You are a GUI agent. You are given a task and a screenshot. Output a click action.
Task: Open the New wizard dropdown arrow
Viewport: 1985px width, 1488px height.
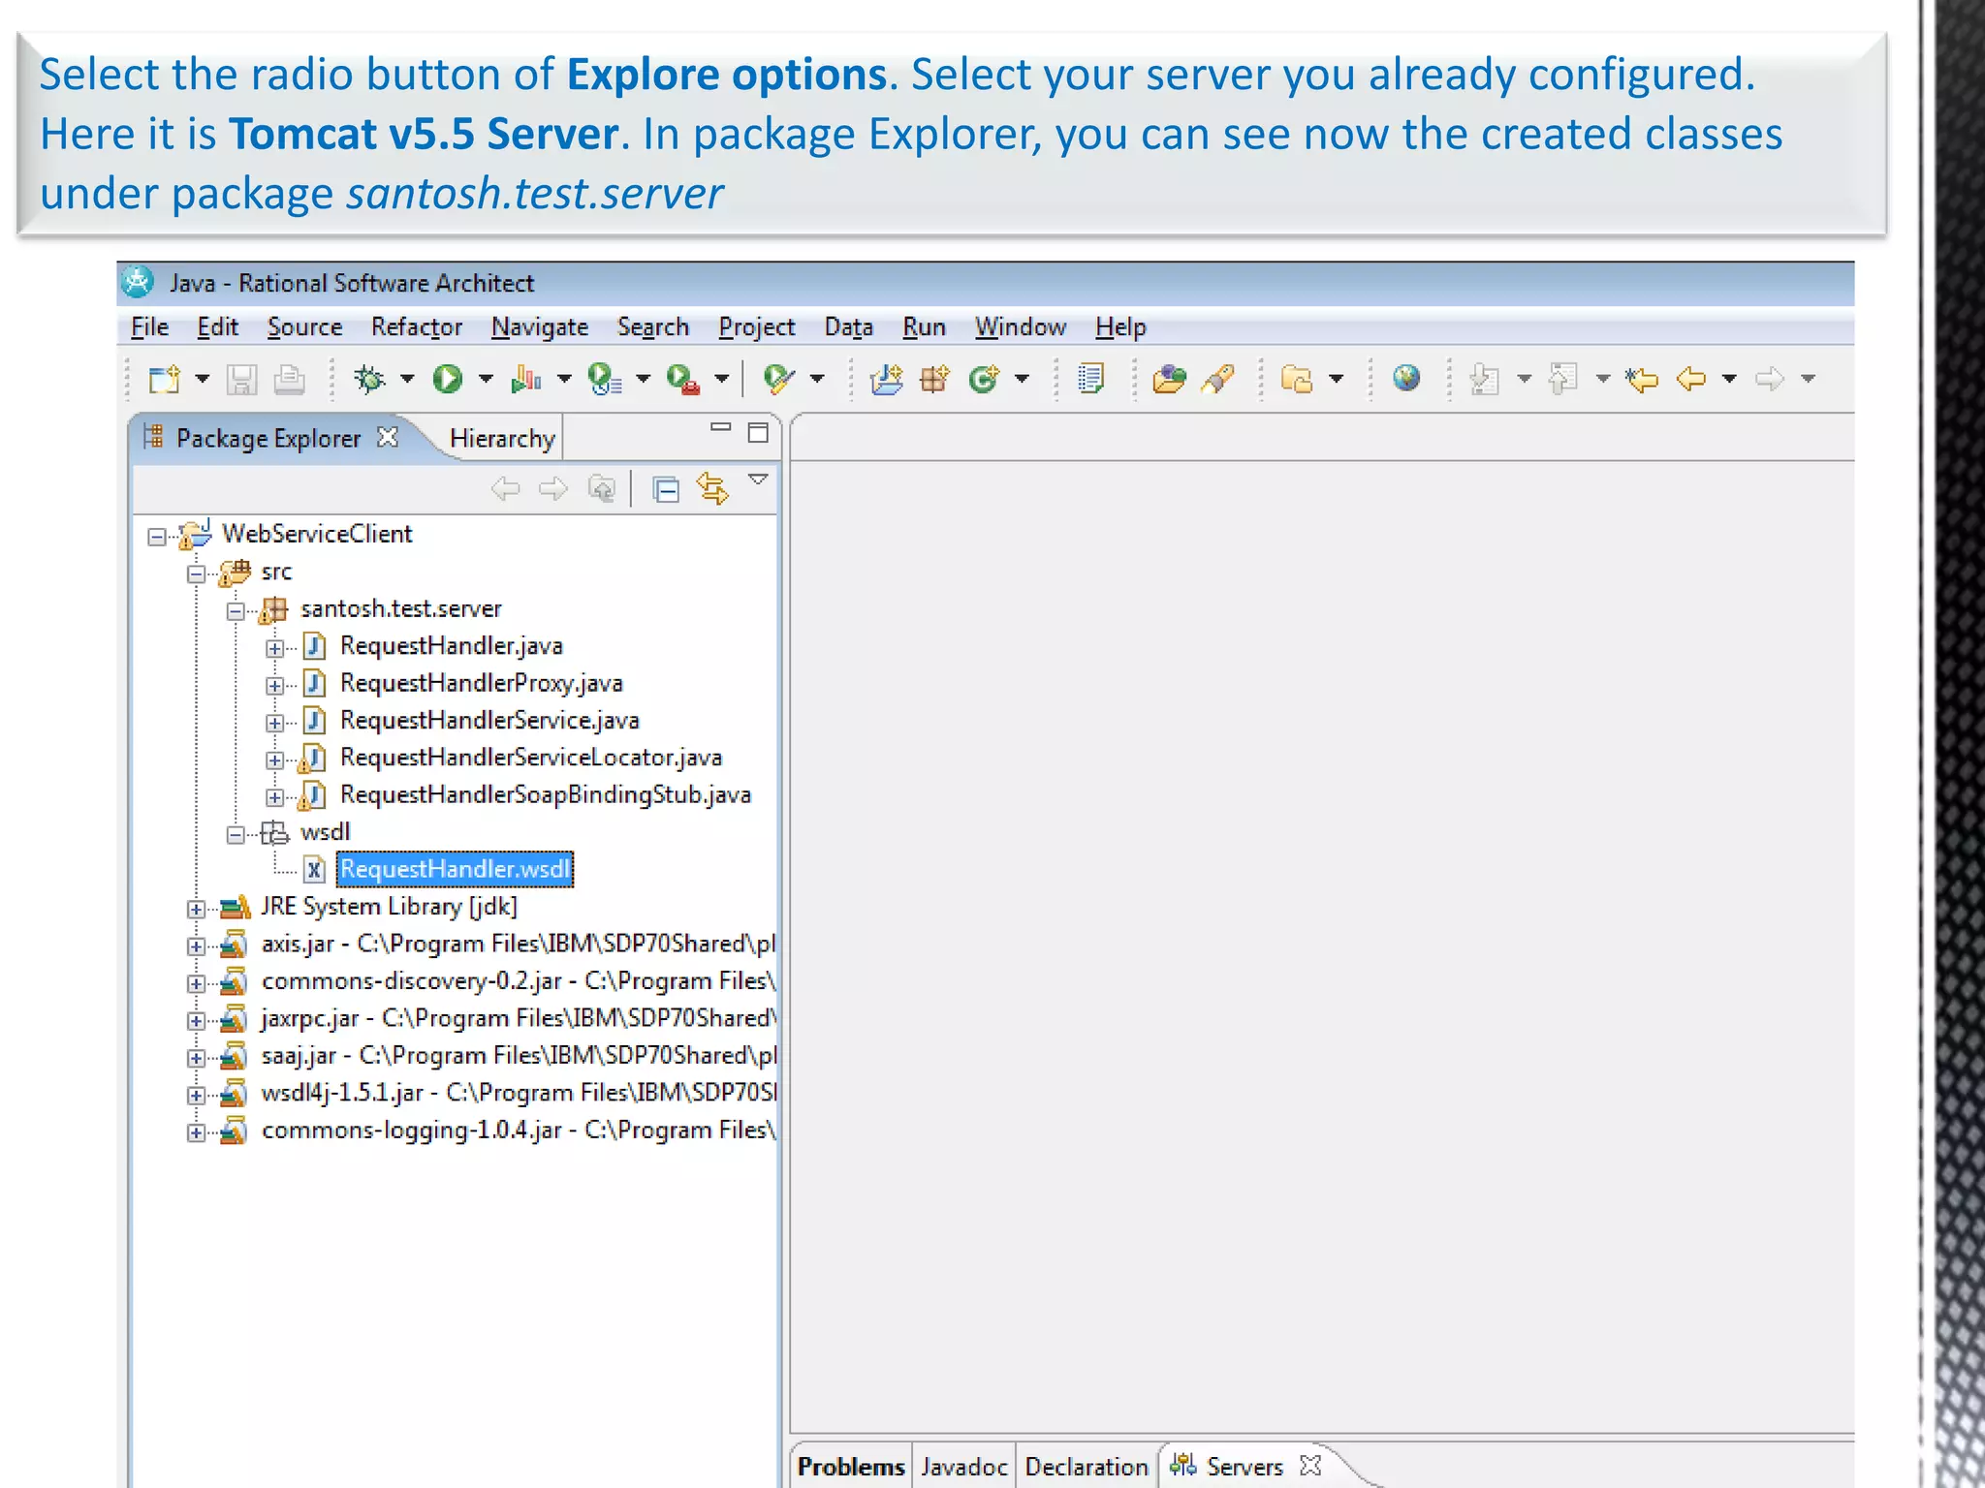tap(202, 379)
